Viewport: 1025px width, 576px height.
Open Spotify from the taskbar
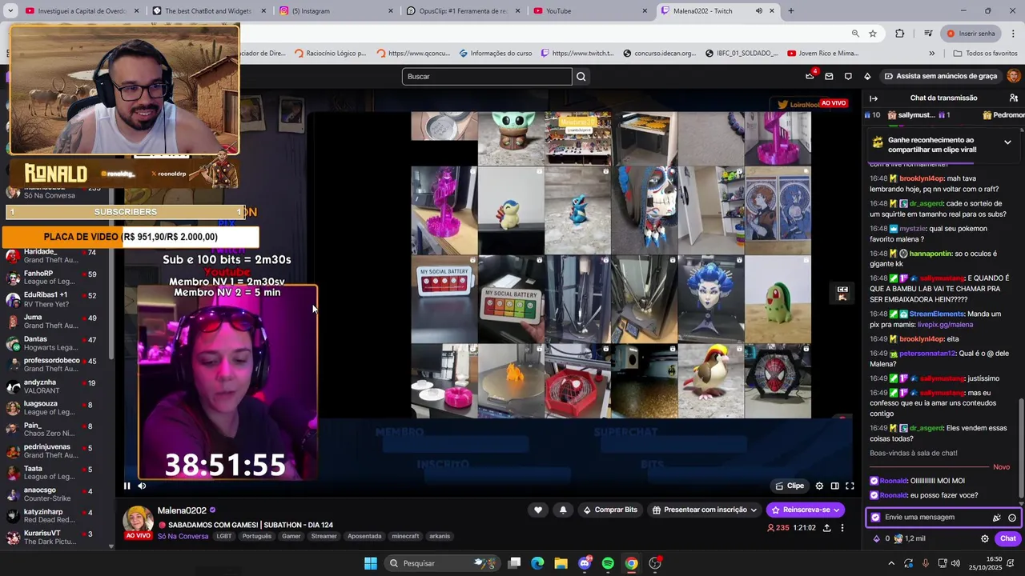click(608, 563)
